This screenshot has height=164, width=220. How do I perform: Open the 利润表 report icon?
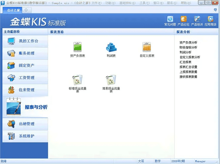pos(111,47)
